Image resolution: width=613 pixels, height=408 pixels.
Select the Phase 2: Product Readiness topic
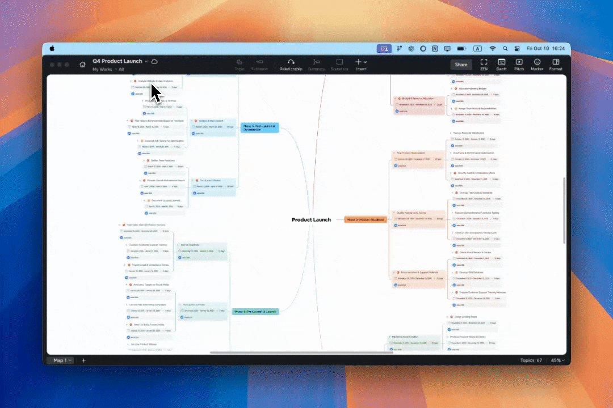click(365, 220)
